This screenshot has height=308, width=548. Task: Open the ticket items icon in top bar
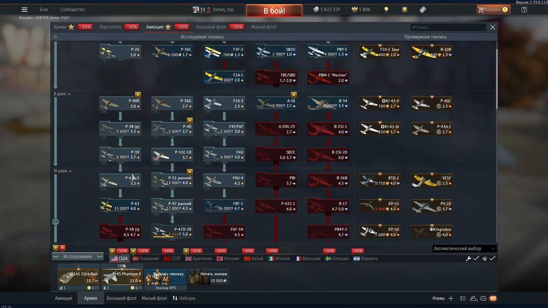pyautogui.click(x=423, y=9)
